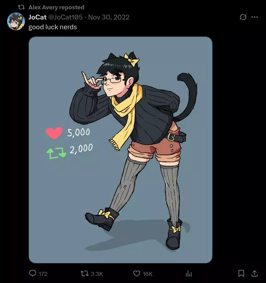
Task: Open JoCat's profile avatar
Action: coord(16,21)
